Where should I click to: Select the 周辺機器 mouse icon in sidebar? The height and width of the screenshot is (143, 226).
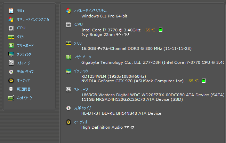click(11, 89)
